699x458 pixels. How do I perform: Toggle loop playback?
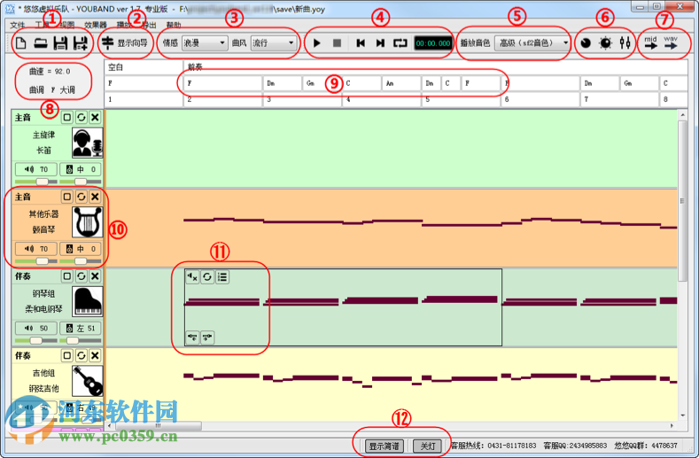click(400, 43)
